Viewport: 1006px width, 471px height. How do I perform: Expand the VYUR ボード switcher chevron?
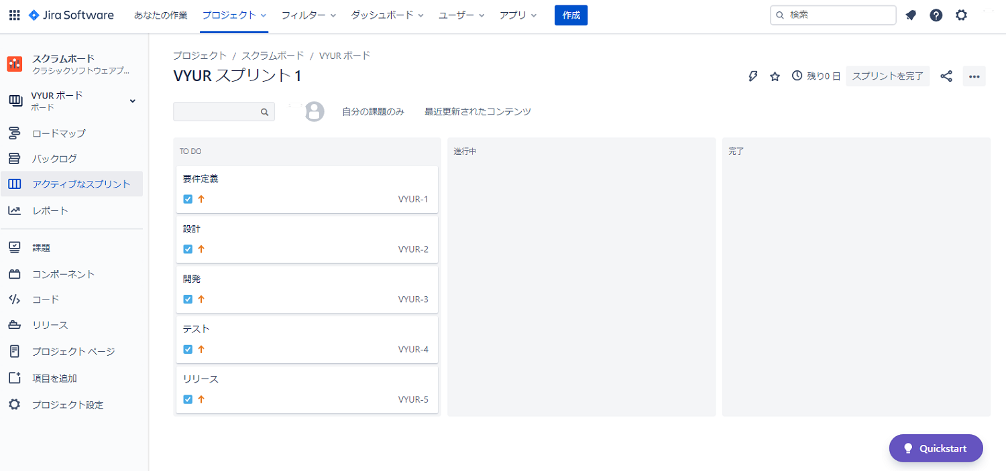(132, 100)
